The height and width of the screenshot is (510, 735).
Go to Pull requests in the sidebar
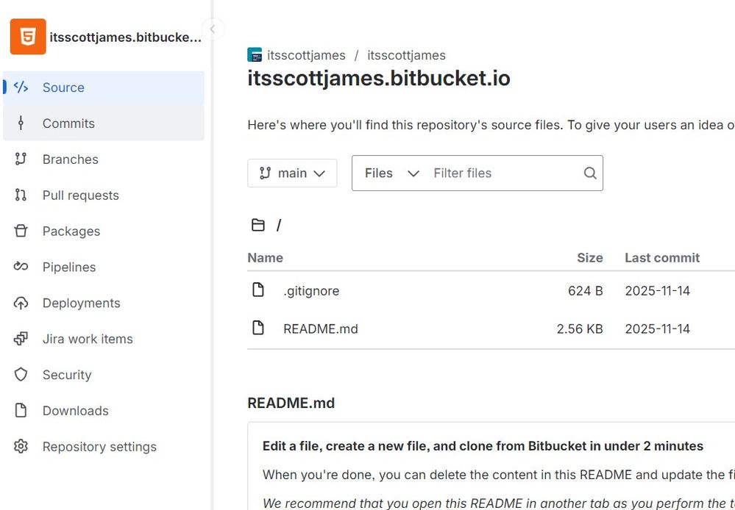(104, 195)
